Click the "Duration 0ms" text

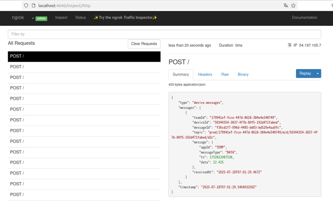click(231, 45)
